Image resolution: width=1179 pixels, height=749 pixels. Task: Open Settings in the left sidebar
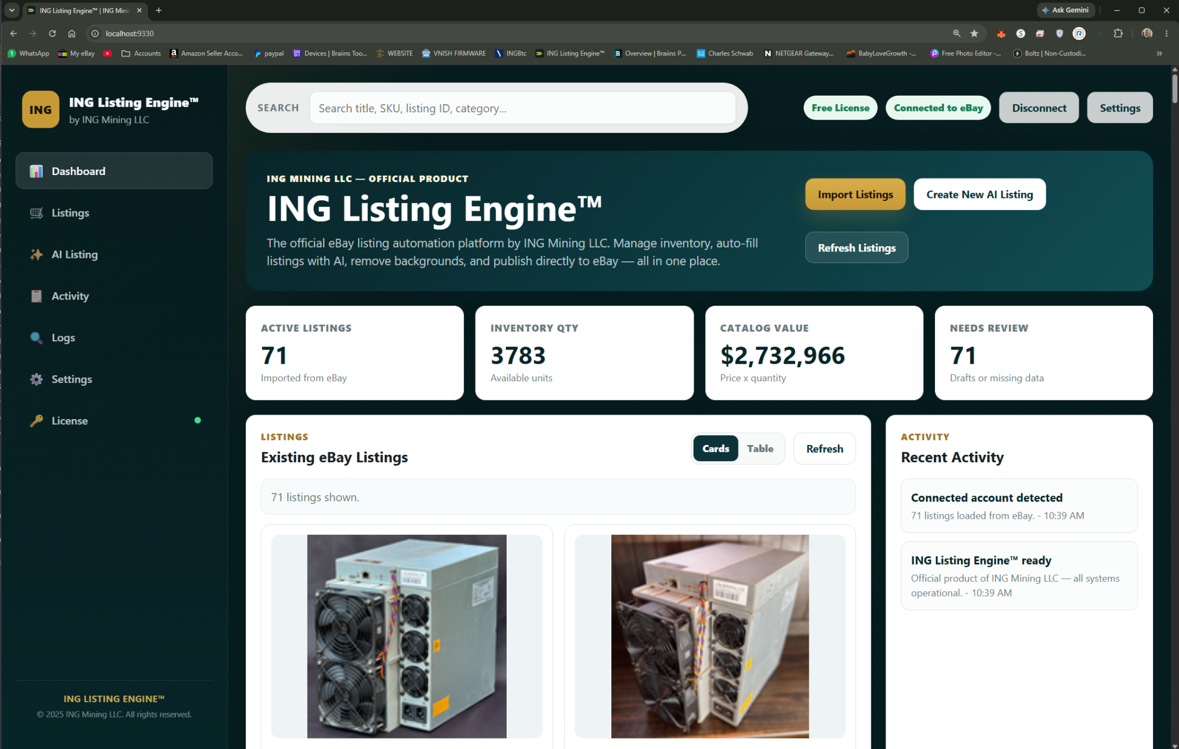114,379
